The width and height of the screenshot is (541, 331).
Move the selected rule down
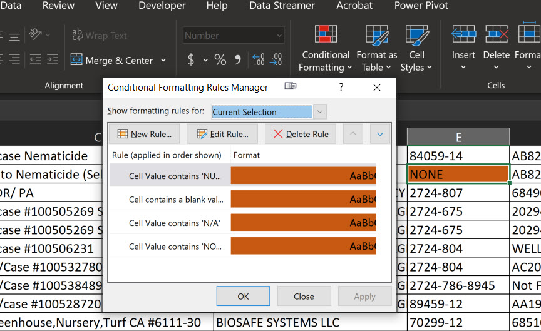pos(380,134)
